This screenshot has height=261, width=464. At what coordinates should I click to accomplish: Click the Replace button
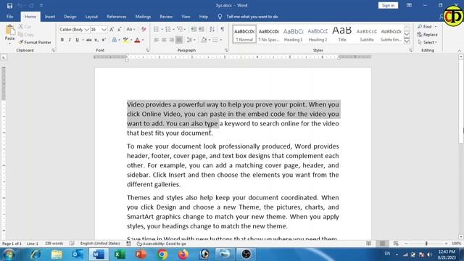pos(427,35)
